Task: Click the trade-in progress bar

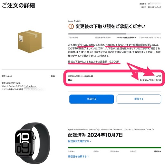Action: 115,34
